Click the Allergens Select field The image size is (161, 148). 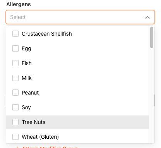[x=80, y=17]
